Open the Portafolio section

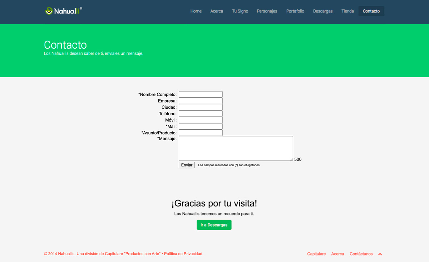(x=295, y=11)
